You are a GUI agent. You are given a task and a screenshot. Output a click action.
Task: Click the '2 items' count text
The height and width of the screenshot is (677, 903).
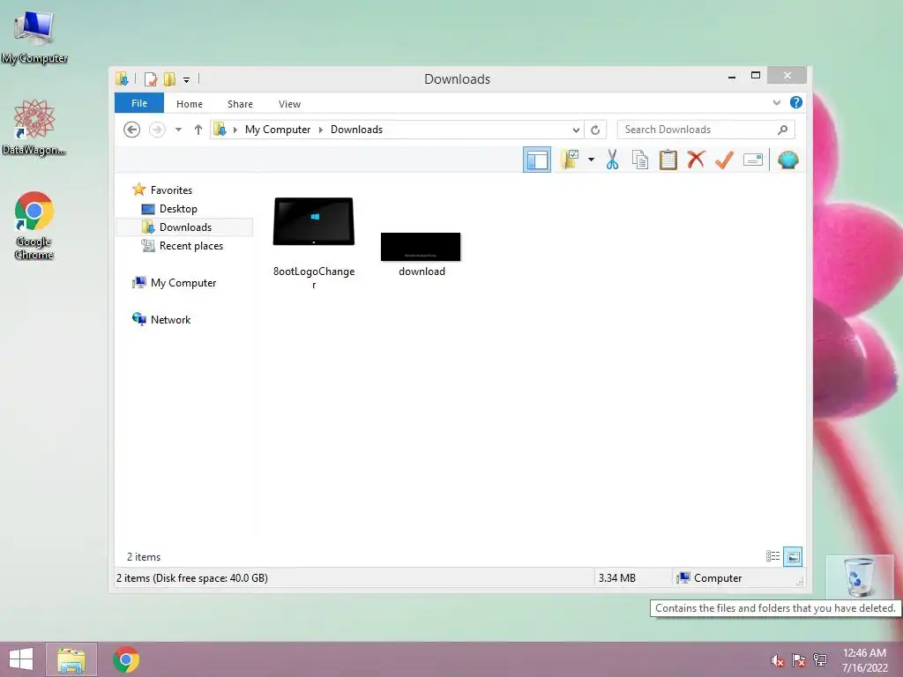pos(144,557)
